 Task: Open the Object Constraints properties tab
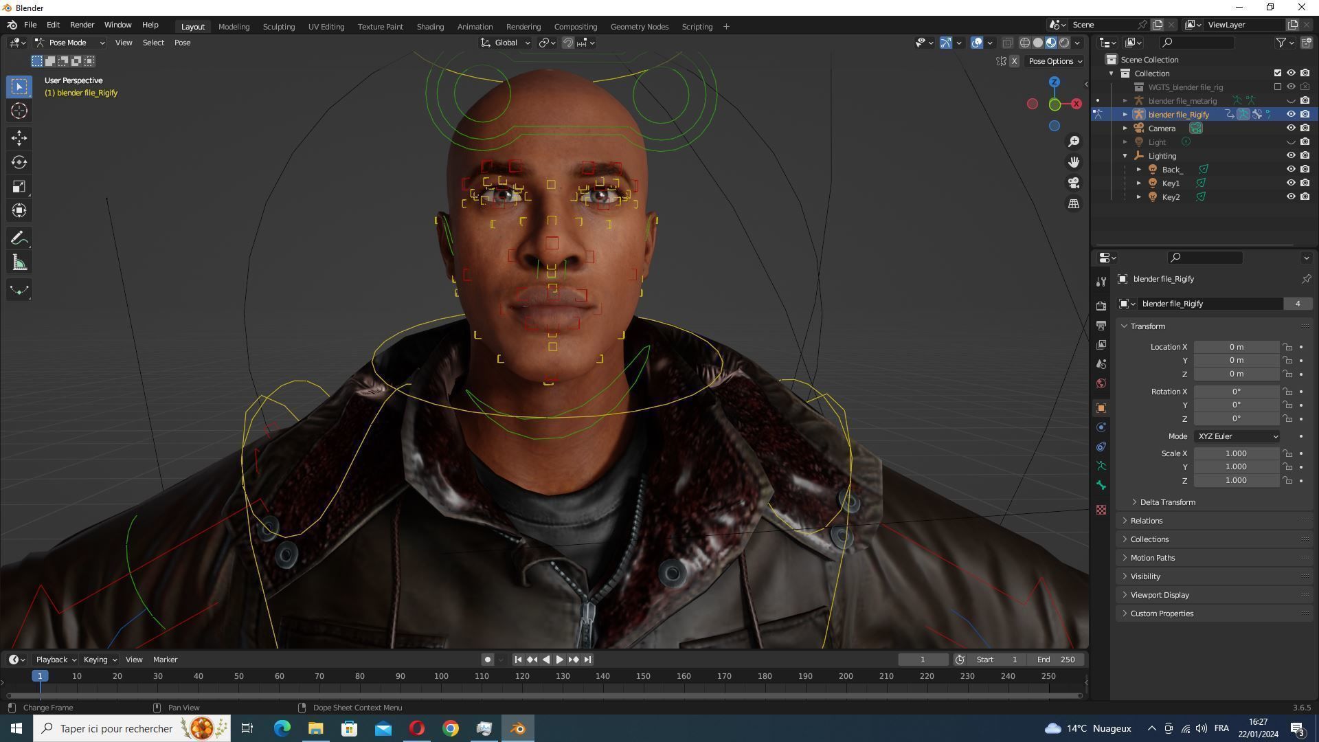coord(1101,447)
